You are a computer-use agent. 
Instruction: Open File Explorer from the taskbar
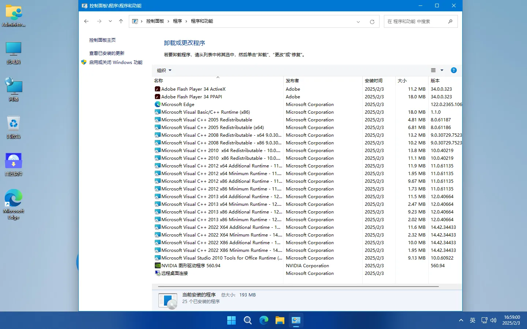[x=280, y=321]
